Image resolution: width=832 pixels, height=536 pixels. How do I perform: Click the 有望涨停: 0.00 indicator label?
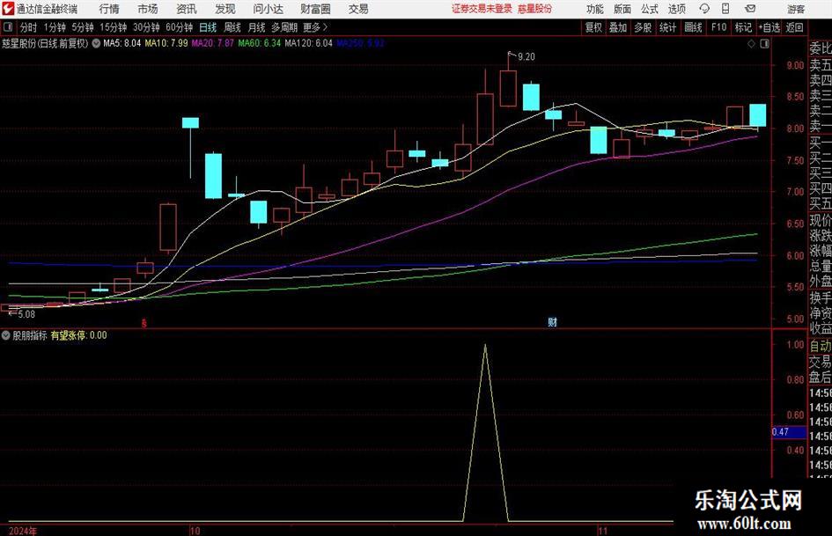point(78,335)
